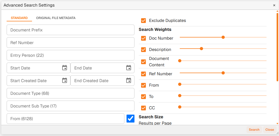This screenshot has width=279, height=136.
Task: Expand the Document Sub Type (17) list
Action: tap(70, 106)
